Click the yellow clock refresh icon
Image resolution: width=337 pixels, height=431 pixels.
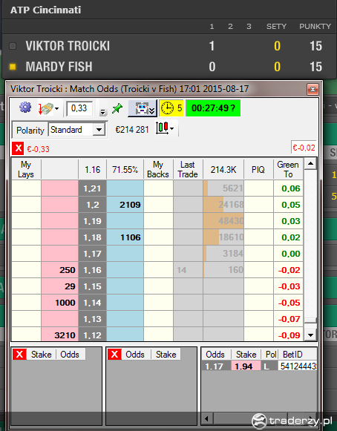coord(167,108)
